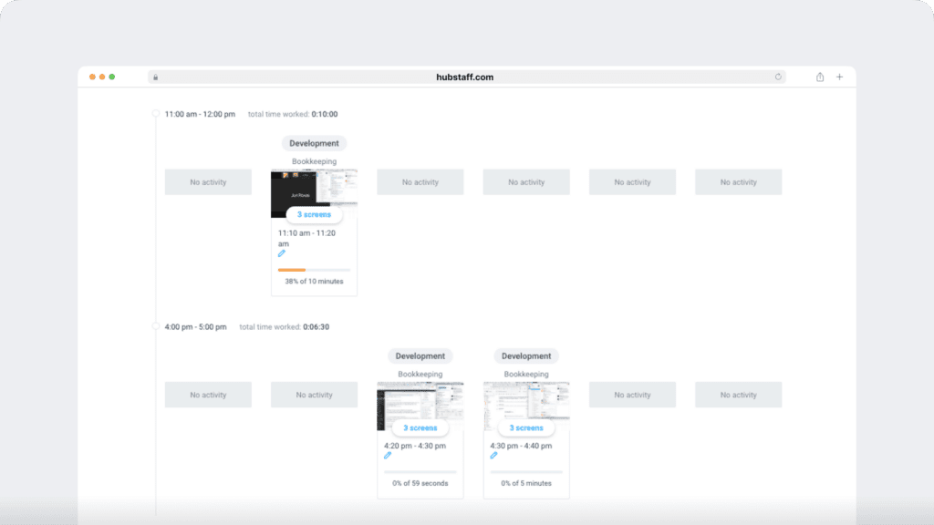Image resolution: width=934 pixels, height=525 pixels.
Task: Edit the 4:30 pm - 4:40 pm entry with its pencil
Action: click(x=493, y=456)
